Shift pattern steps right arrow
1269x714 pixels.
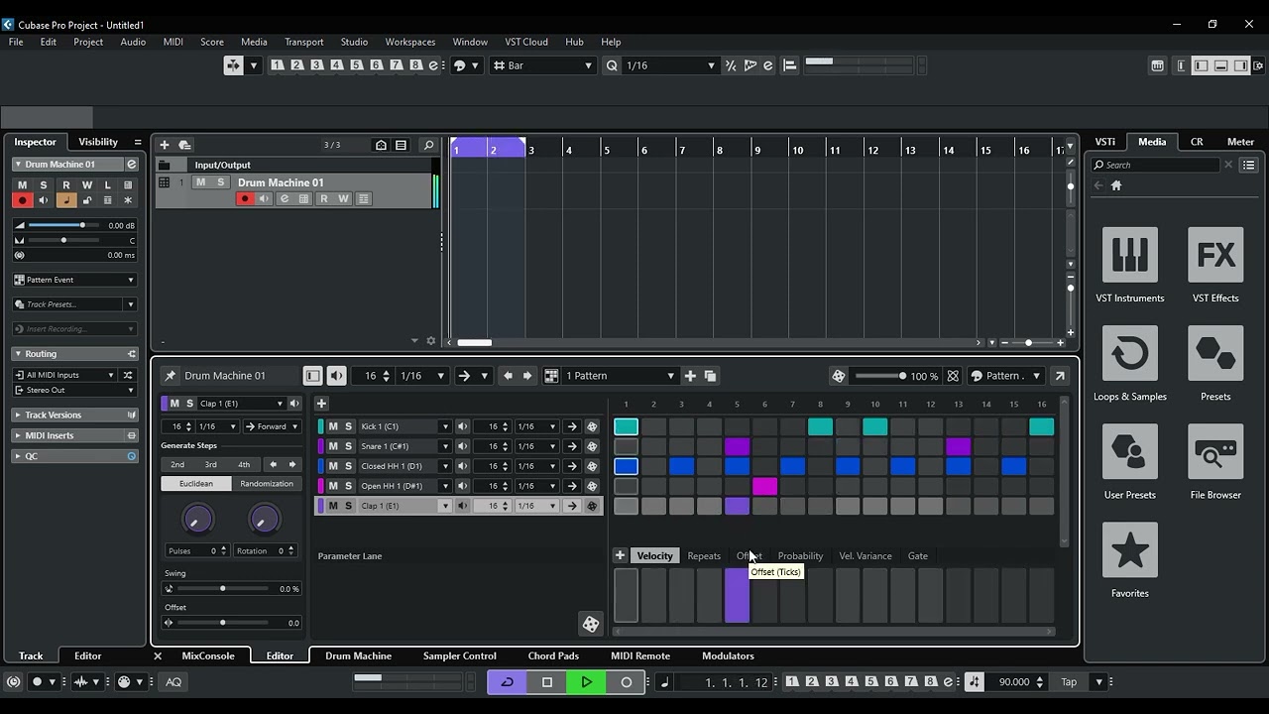pos(527,376)
